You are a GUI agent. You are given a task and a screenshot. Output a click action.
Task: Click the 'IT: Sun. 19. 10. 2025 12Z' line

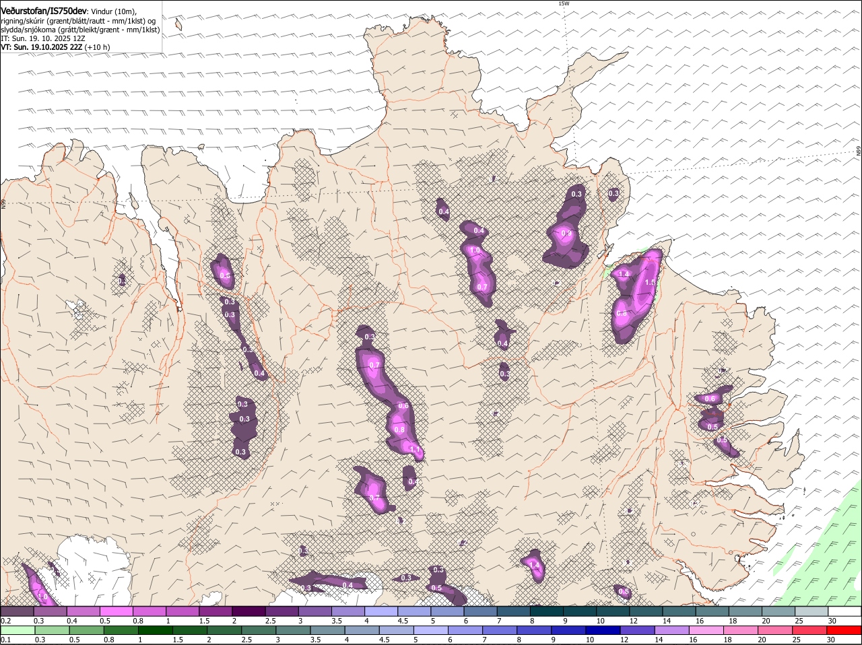[x=43, y=38]
